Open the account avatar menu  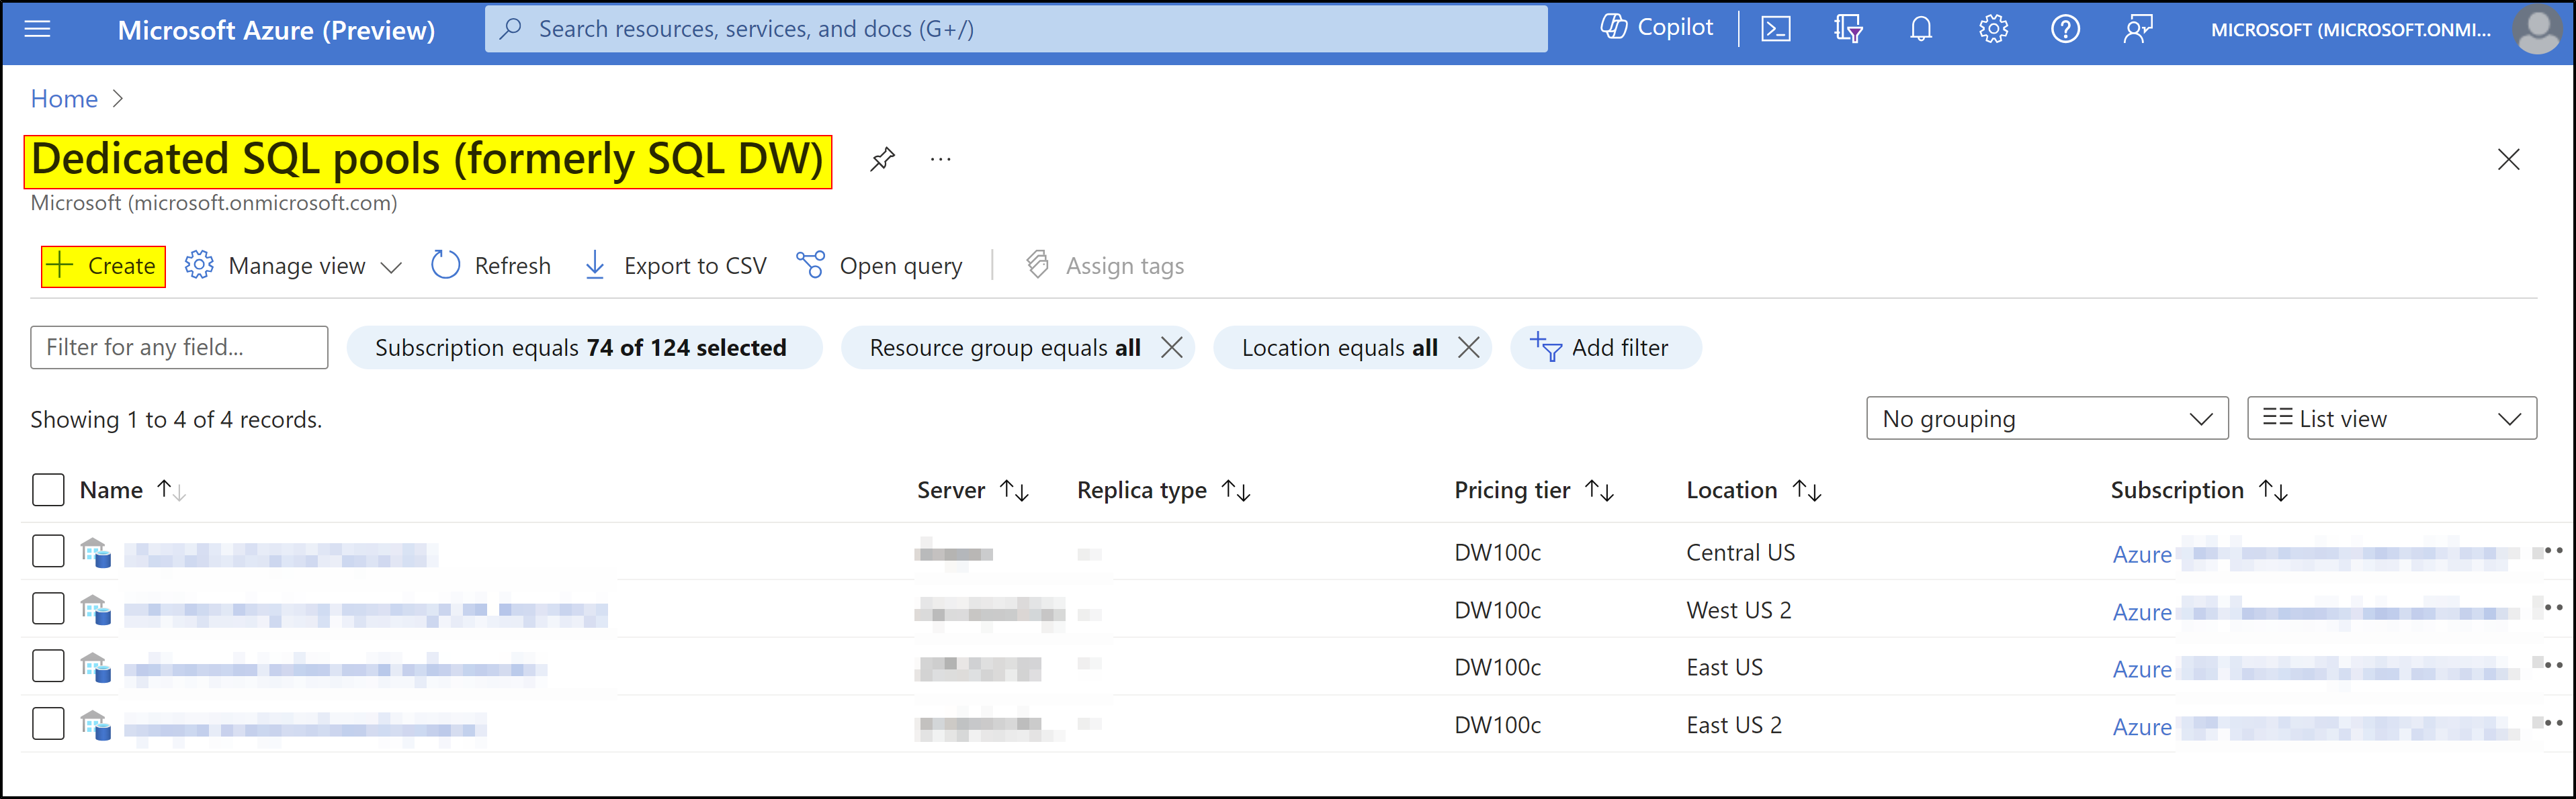tap(2537, 29)
